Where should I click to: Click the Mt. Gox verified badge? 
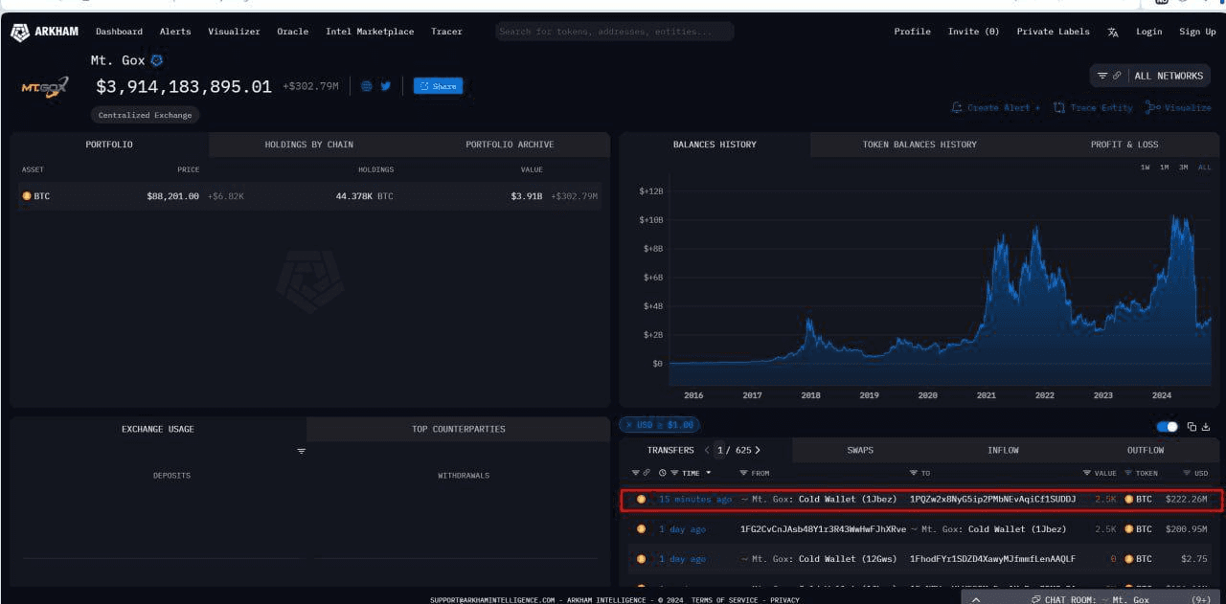[x=157, y=60]
